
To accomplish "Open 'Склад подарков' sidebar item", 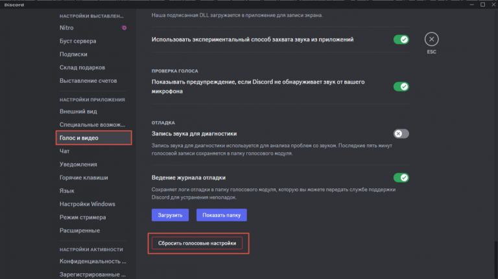I will tap(82, 67).
